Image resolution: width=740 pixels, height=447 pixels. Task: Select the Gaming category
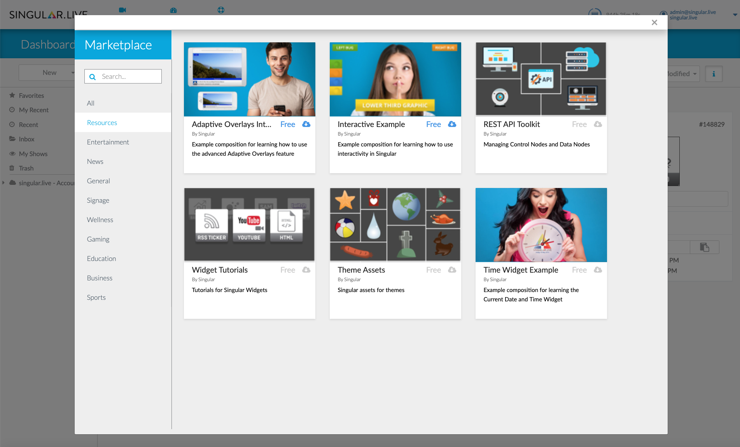[123, 239]
